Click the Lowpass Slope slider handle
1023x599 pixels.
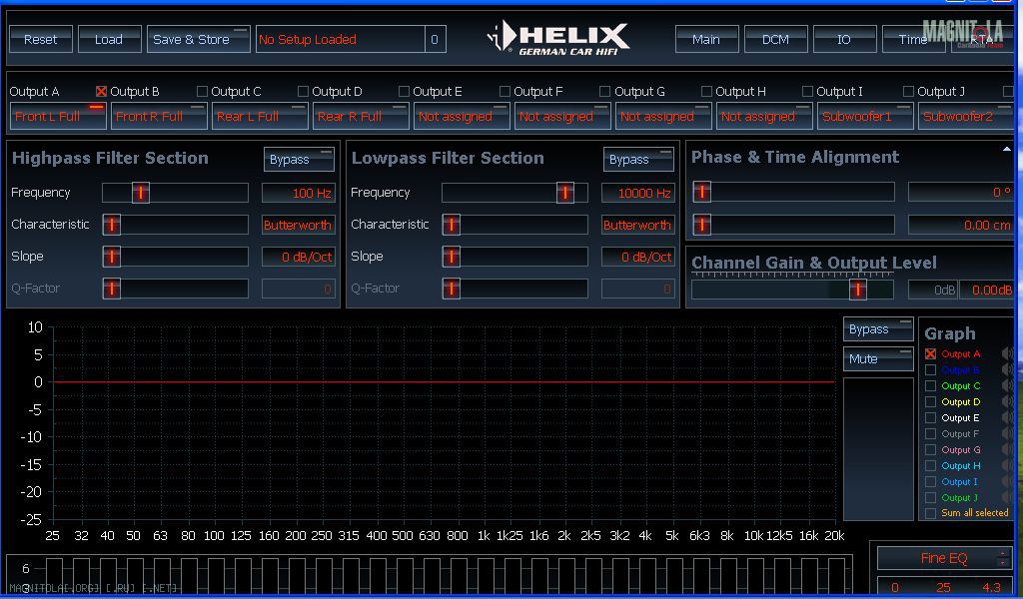[x=451, y=257]
